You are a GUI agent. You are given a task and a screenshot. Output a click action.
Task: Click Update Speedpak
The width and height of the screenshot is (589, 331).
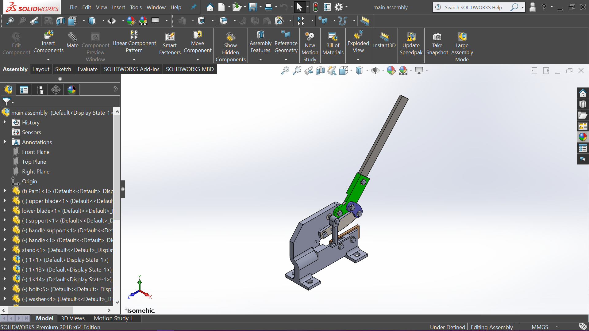tap(411, 44)
